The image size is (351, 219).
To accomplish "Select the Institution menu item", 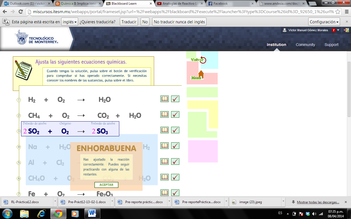I will tap(276, 45).
